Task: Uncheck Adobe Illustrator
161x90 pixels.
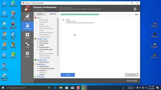Action: 38,66
